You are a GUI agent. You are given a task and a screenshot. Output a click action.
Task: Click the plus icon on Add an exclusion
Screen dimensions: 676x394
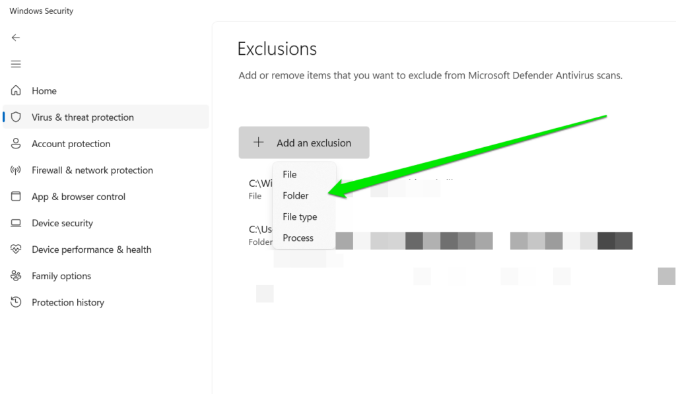(258, 142)
